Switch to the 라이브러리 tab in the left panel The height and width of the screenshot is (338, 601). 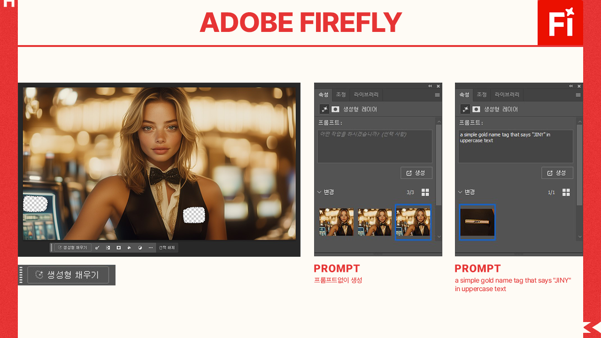click(x=366, y=95)
